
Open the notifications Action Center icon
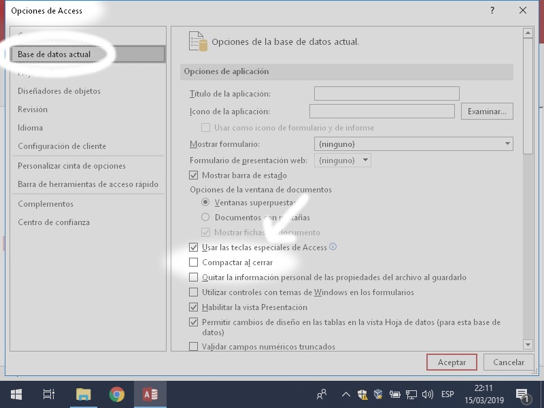(x=523, y=394)
